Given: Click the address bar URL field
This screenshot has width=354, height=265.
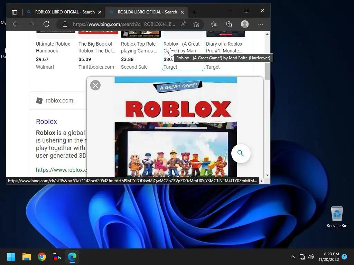Looking at the screenshot, I should click(x=124, y=24).
